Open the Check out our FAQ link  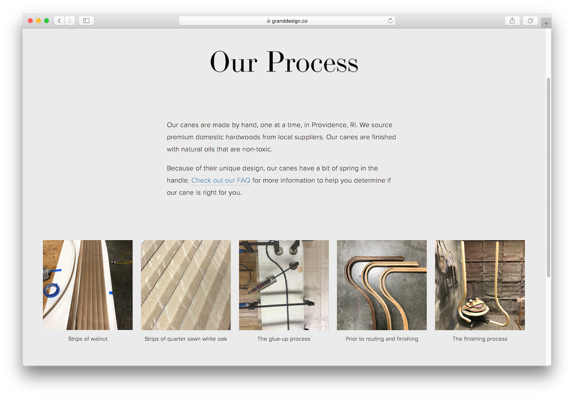(x=221, y=180)
